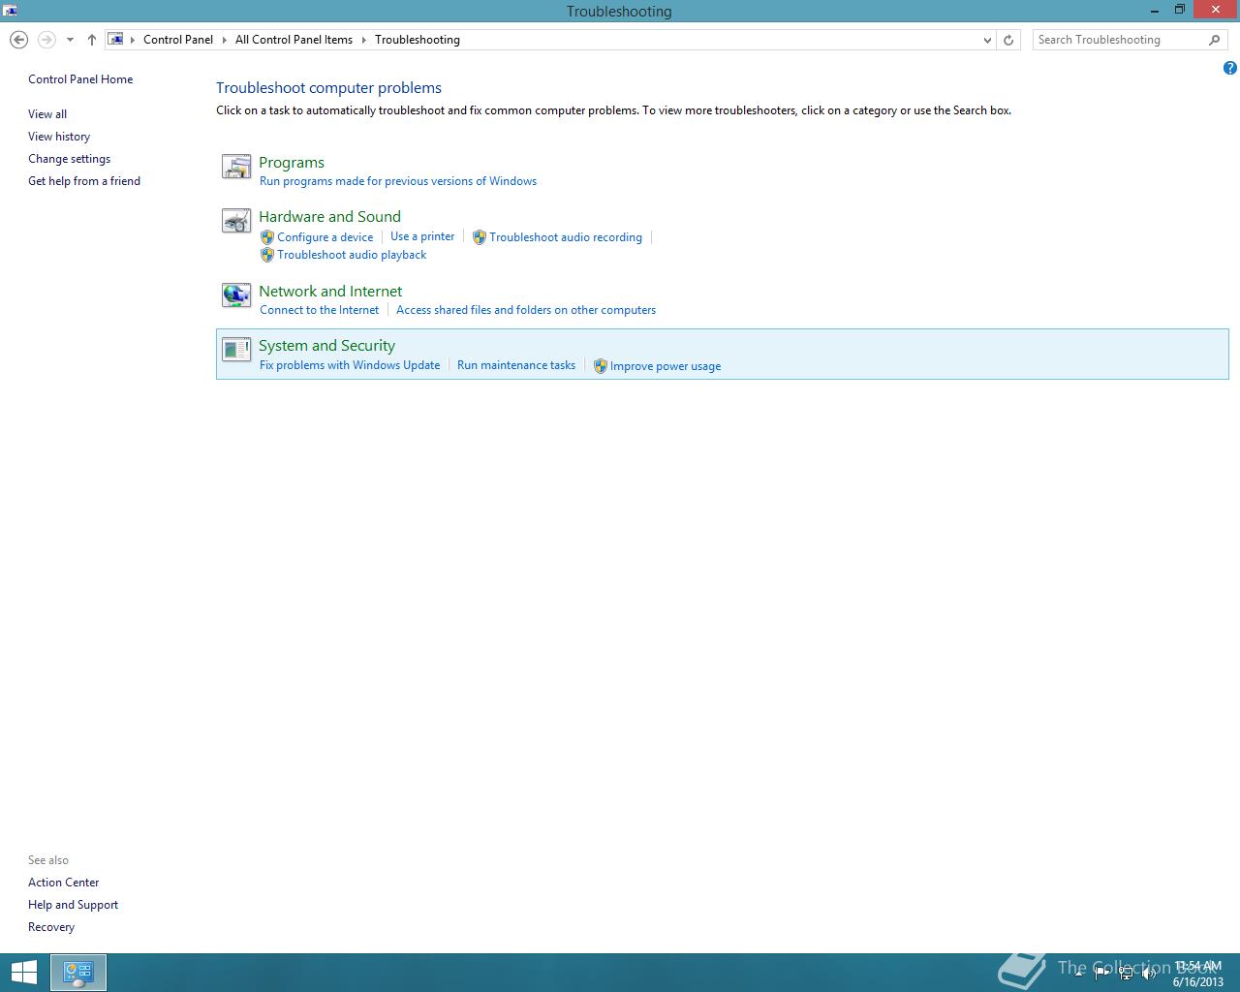Viewport: 1240px width, 992px height.
Task: Click Use a printer link
Action: tap(422, 236)
